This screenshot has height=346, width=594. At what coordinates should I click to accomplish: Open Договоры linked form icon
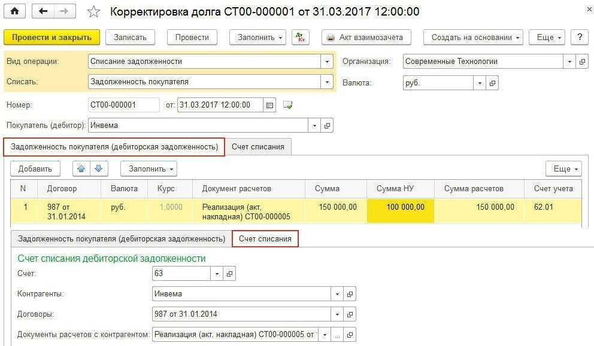350,314
